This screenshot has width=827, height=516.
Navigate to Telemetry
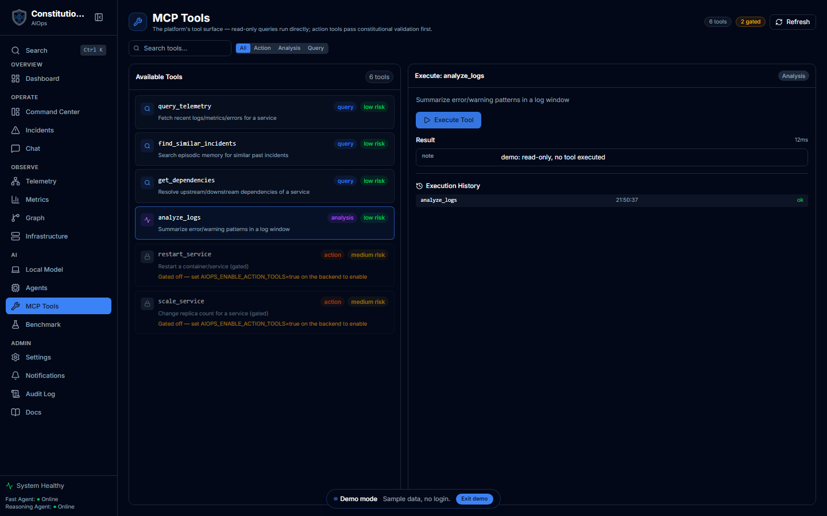point(59,181)
